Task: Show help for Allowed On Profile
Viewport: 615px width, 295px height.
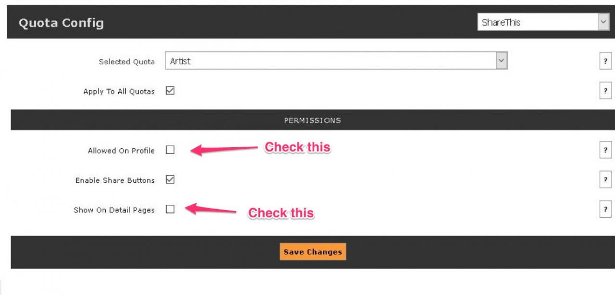Action: coord(605,150)
